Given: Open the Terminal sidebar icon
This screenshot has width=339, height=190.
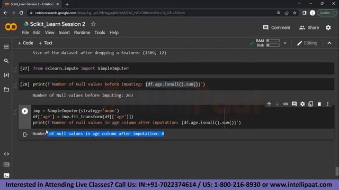Looking at the screenshot, I should coord(6,175).
